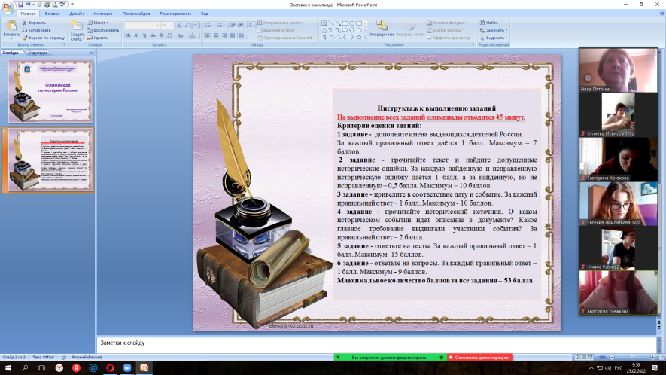The width and height of the screenshot is (666, 375).
Task: Click the zoom slider in the status bar
Action: pos(633,356)
